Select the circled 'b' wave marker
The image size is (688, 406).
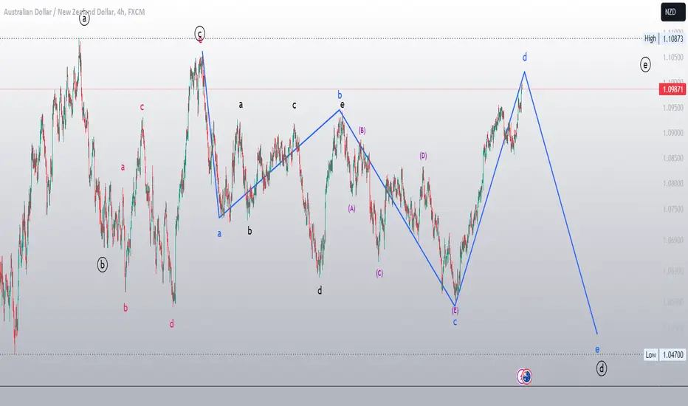[102, 265]
